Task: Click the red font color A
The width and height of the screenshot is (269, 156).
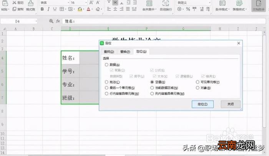Action: tap(88, 9)
